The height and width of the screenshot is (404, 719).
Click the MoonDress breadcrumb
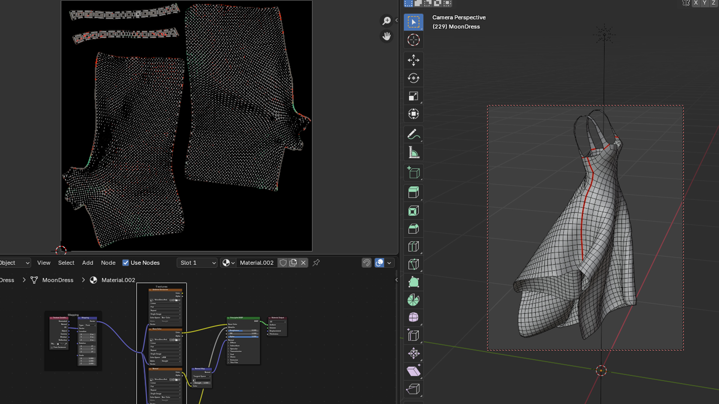pos(58,280)
